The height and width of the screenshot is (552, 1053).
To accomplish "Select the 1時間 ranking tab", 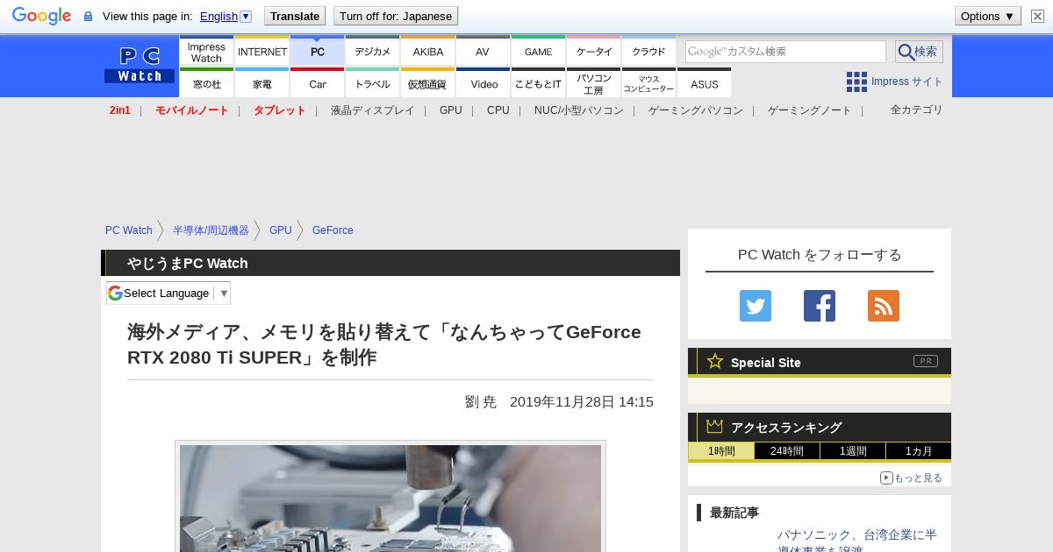I will pos(720,451).
